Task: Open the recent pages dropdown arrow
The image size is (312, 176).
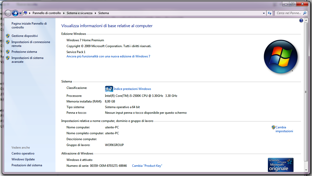Action: click(21, 13)
